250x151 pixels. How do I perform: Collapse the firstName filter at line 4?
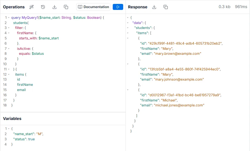coord(9,33)
